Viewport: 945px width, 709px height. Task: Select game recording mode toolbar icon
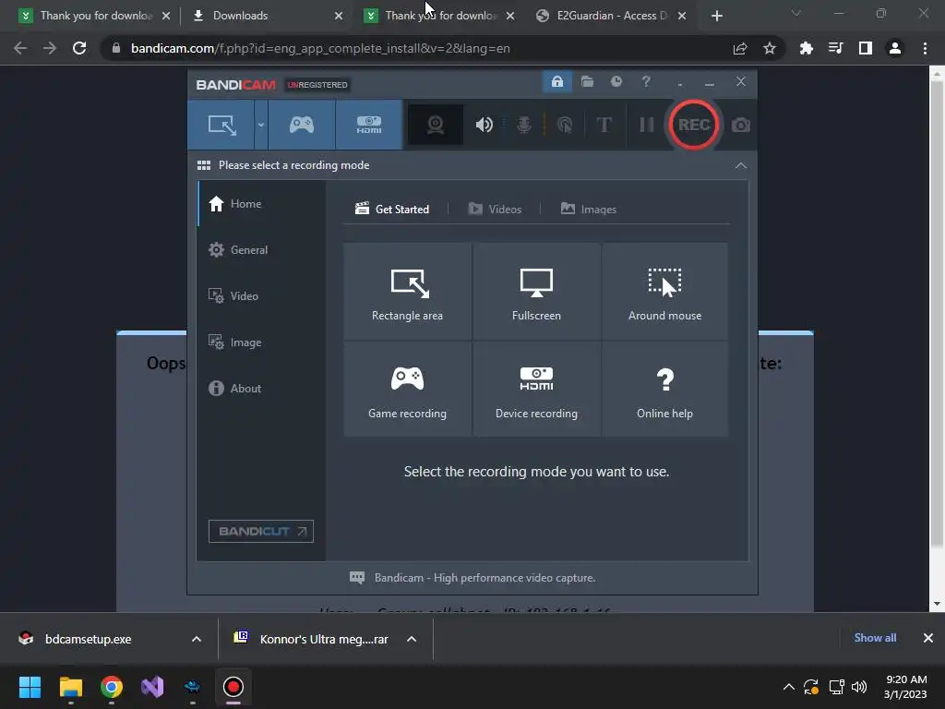coord(302,125)
